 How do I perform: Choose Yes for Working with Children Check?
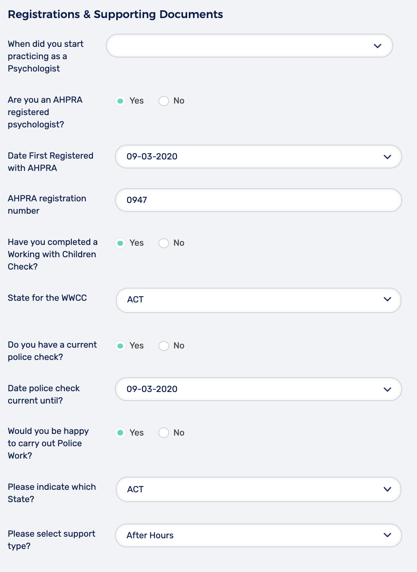(120, 243)
